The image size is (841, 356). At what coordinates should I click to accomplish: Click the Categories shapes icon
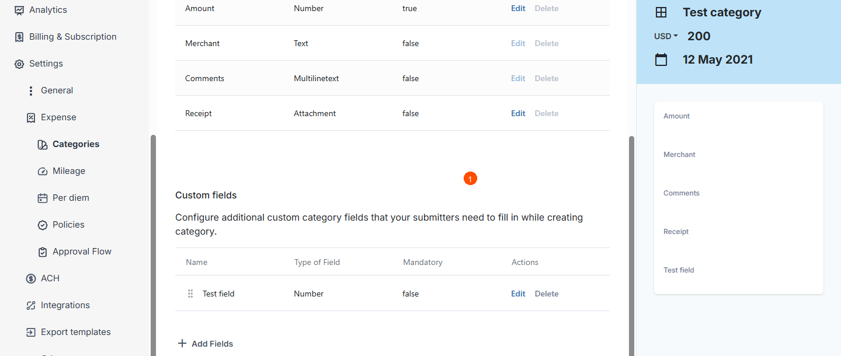(x=42, y=144)
